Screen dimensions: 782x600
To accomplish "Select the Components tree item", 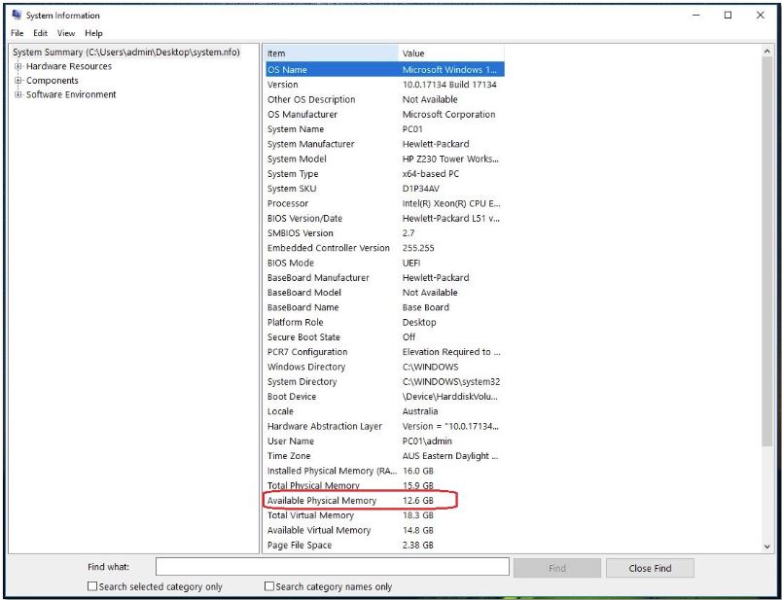I will coord(53,81).
